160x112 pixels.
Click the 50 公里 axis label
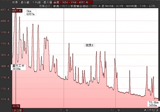pos(115,110)
